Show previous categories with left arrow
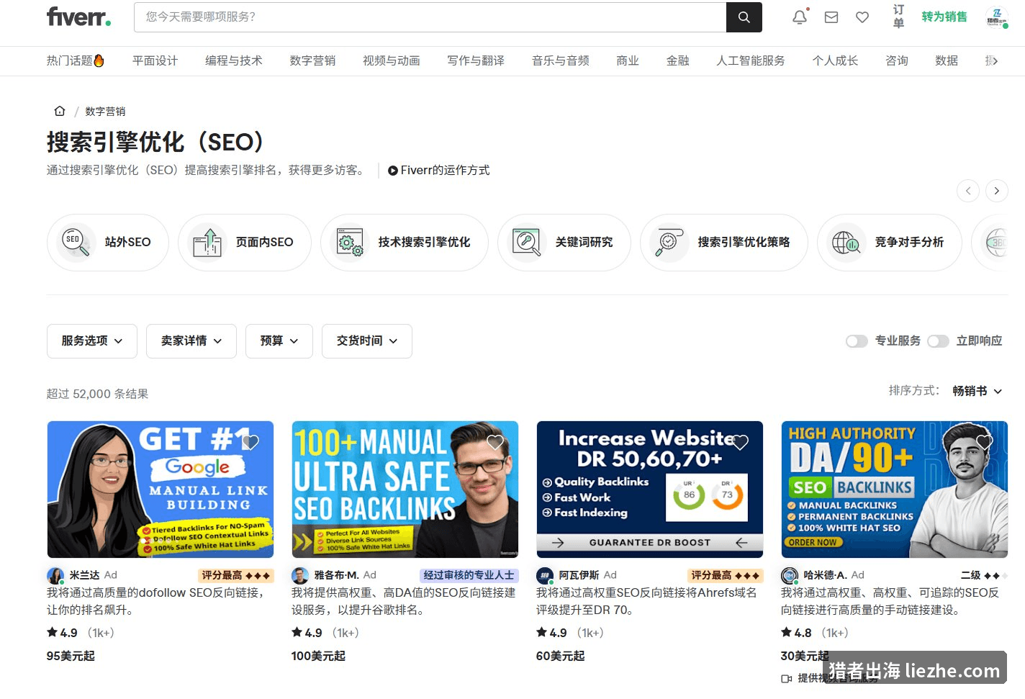 (968, 190)
